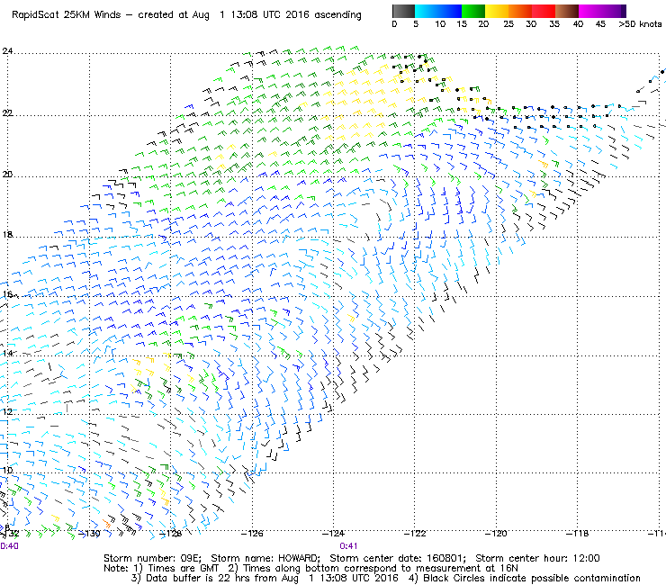Click the yellow 20-25 knots legend segment
The width and height of the screenshot is (666, 585).
pos(497,11)
